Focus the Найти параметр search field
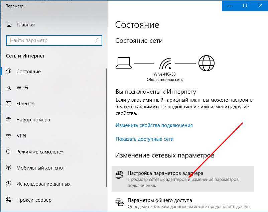The height and width of the screenshot is (212, 268). 54,40
